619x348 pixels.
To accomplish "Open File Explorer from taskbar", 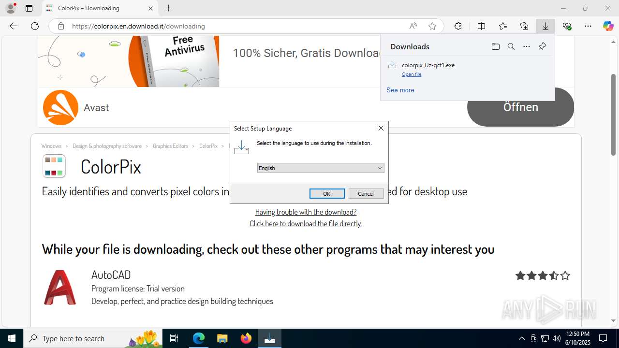I will (222, 338).
